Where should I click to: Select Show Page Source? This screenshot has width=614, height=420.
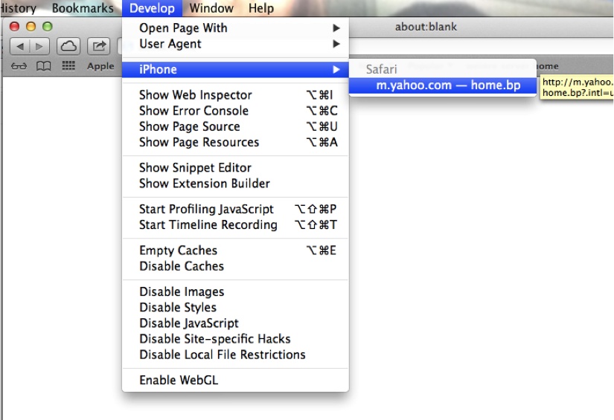[235, 126]
